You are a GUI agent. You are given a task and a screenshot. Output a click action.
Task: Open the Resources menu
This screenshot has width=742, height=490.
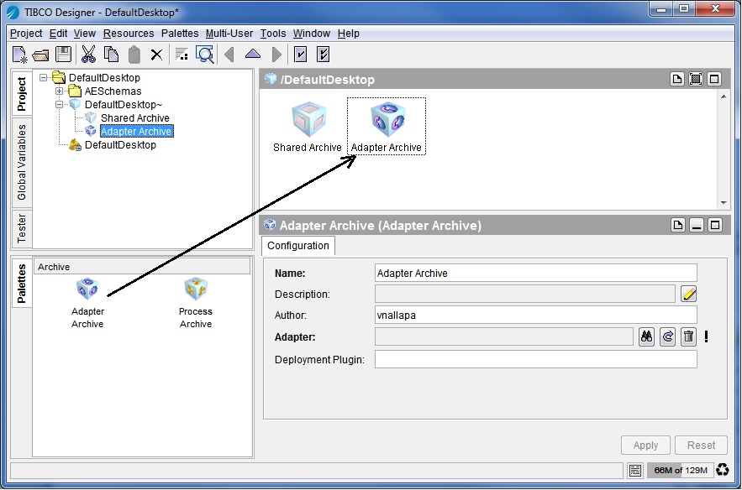click(x=129, y=34)
